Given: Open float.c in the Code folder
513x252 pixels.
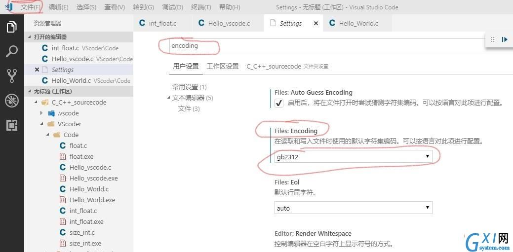Looking at the screenshot, I should 79,145.
